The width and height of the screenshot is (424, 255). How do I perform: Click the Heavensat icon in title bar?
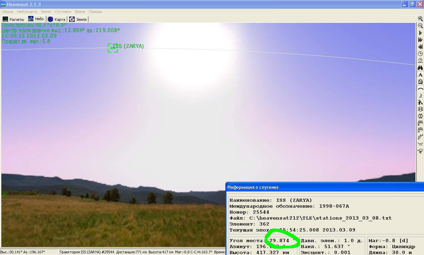point(3,4)
